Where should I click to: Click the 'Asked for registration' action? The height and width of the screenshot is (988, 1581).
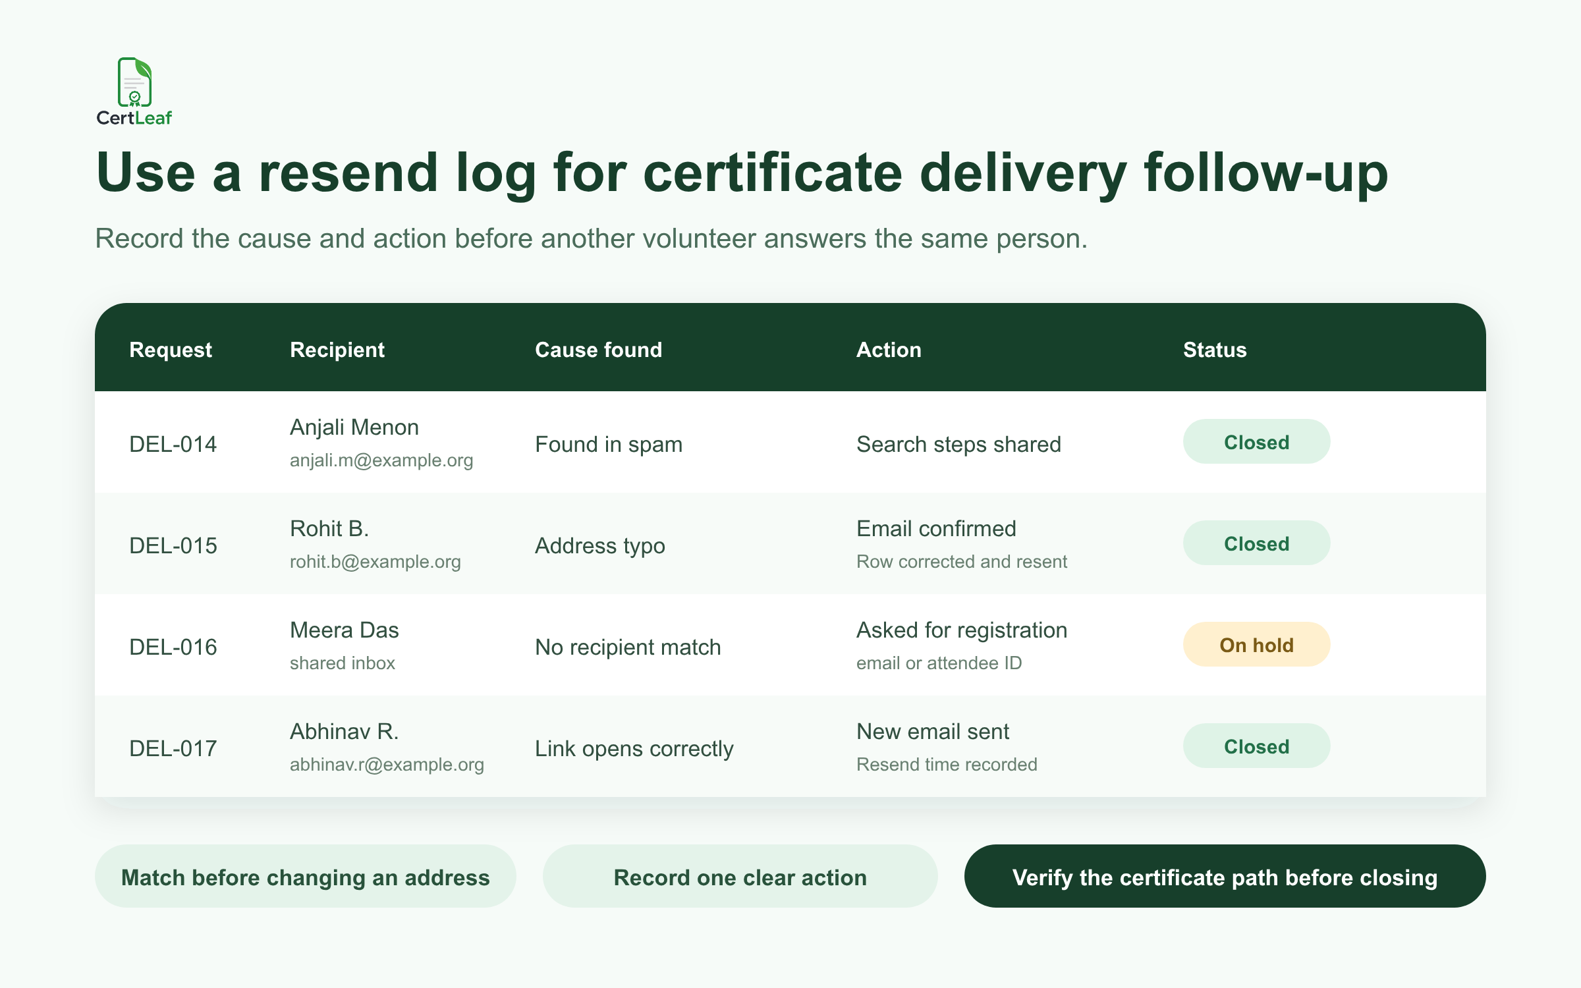[962, 630]
